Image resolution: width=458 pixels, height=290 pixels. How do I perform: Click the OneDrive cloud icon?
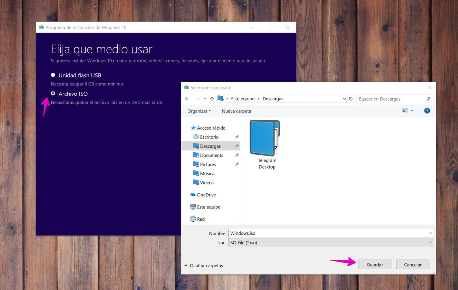pyautogui.click(x=193, y=195)
